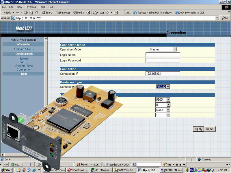The height and width of the screenshot is (173, 231).
Task: Expand the Operation Mode dropdown
Action: point(175,49)
